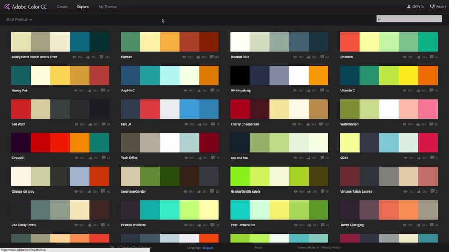This screenshot has width=449, height=252.
Task: Click the views eye icon for CS04
Action: [x=405, y=157]
